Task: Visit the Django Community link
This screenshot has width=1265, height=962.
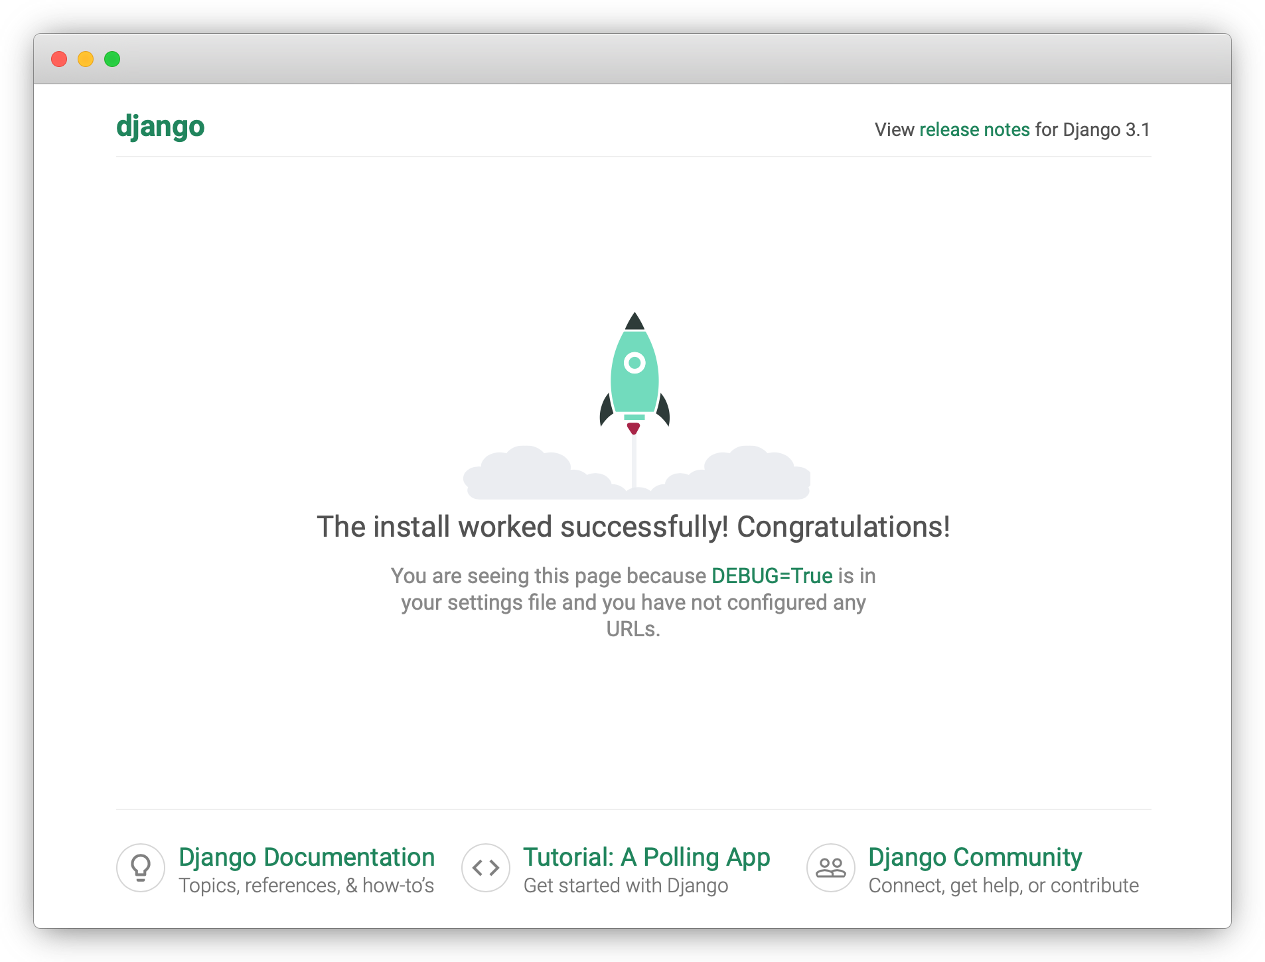Action: (x=974, y=857)
